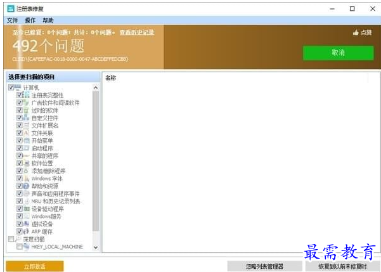Click the 注册表完整性 item icon
Viewport: 381px width, 272px height.
pos(26,95)
